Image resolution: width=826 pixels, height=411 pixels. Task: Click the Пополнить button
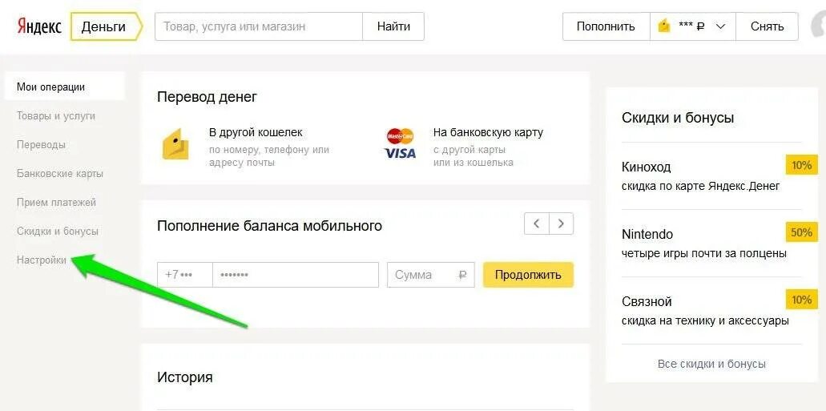tap(606, 26)
